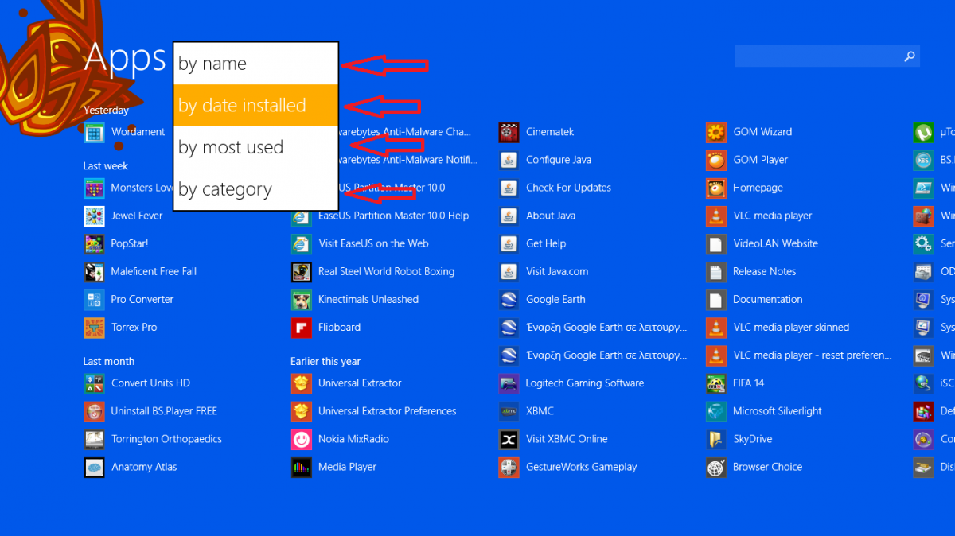The height and width of the screenshot is (536, 955).
Task: Open the plain VLC media player entry
Action: click(760, 216)
